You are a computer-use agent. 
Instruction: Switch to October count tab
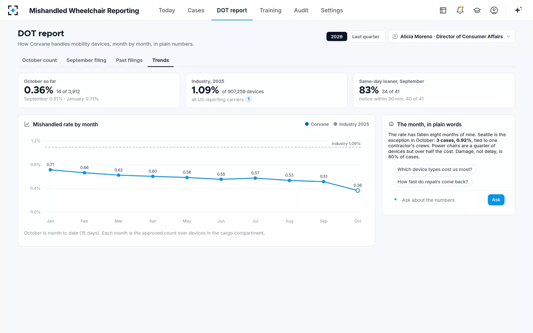tap(40, 60)
